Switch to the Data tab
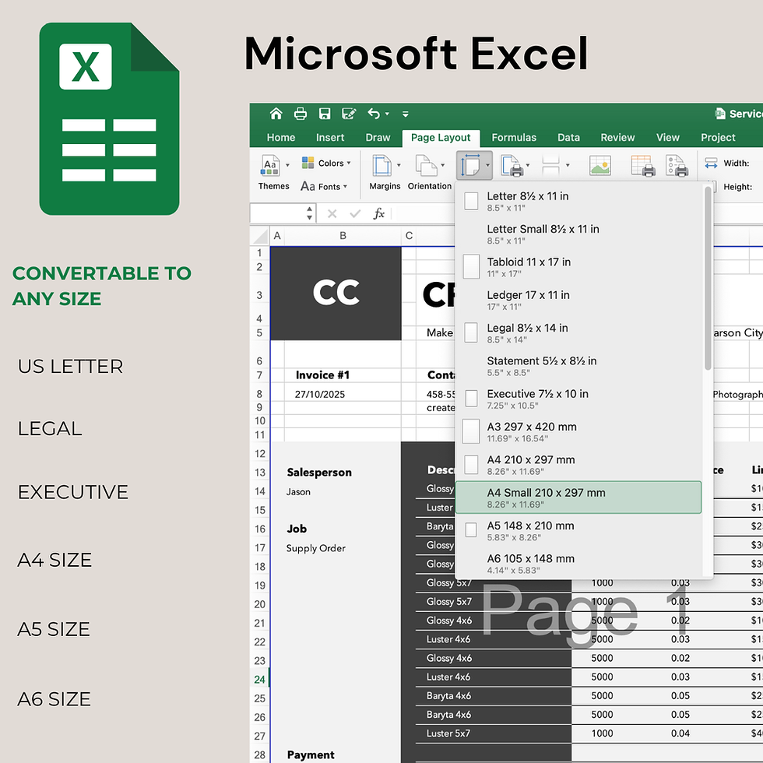This screenshot has width=763, height=763. [x=568, y=138]
